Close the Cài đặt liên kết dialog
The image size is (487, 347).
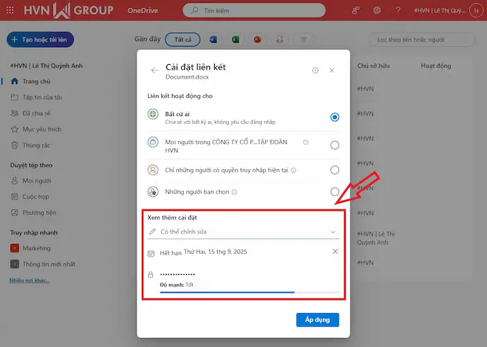332,70
